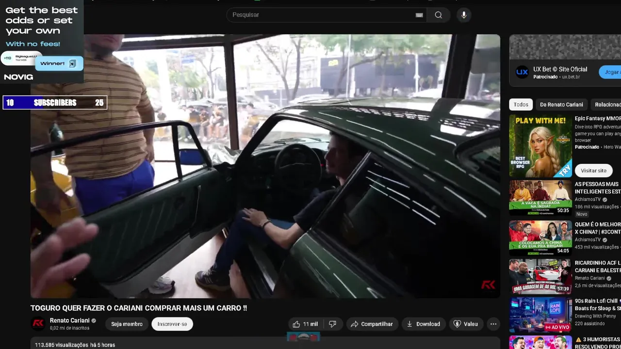Click the video title text
This screenshot has height=349, width=621.
pos(139,308)
